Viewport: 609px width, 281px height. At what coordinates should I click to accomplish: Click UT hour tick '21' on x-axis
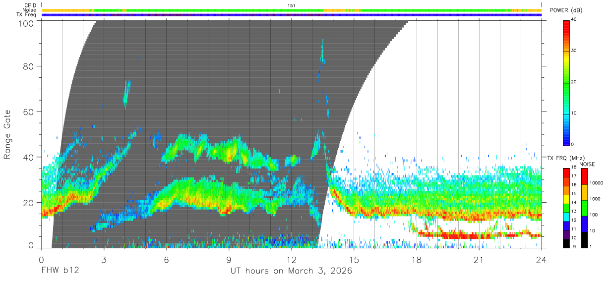479,259
